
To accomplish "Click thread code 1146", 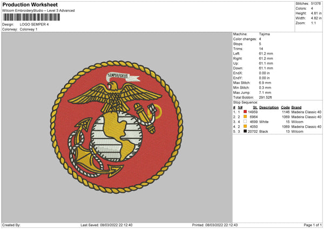I will click(286, 112).
